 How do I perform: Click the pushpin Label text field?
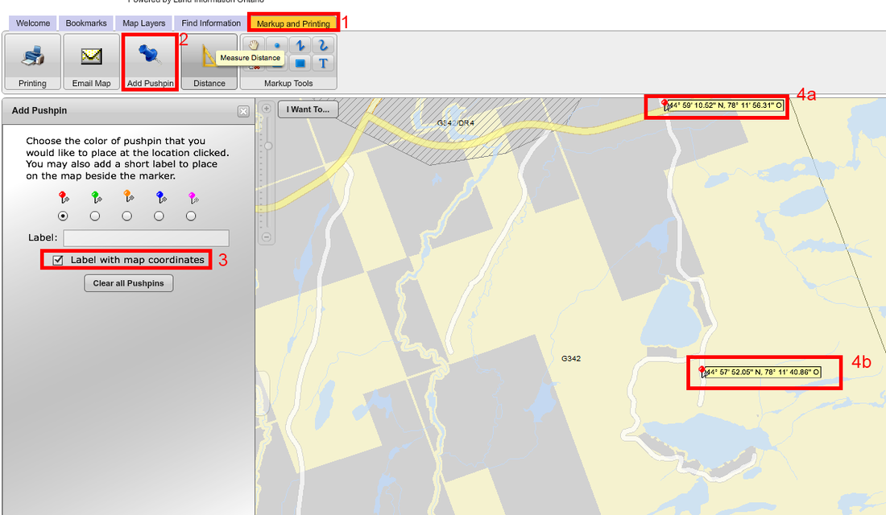click(x=147, y=237)
